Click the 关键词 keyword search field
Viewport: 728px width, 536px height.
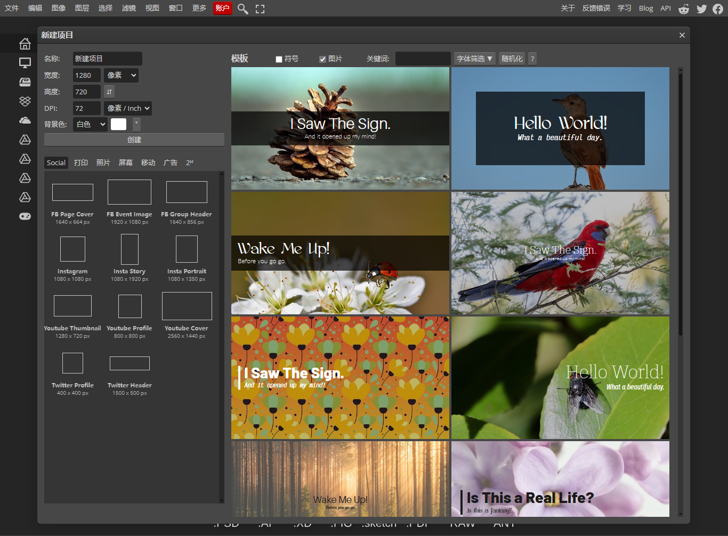(x=423, y=59)
